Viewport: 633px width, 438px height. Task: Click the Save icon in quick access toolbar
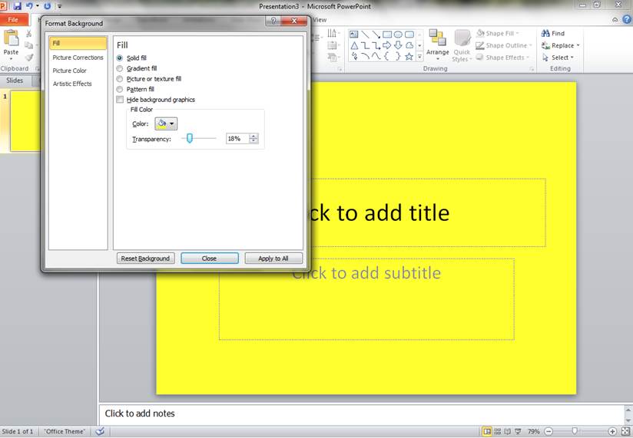click(17, 6)
